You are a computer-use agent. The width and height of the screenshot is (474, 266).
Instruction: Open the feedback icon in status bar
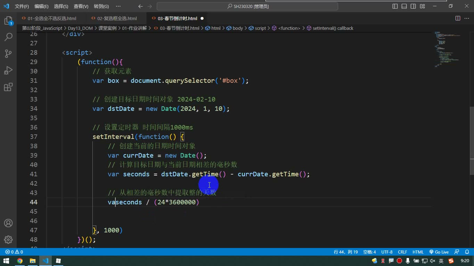[457, 252]
